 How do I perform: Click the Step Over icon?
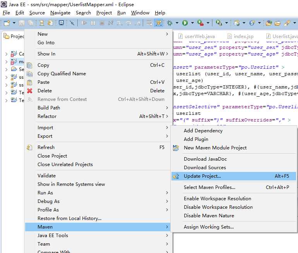(128, 23)
